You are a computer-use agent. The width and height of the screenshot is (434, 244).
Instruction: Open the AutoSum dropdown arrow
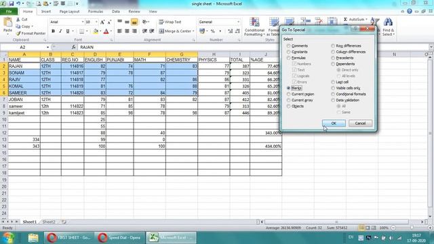coord(366,20)
